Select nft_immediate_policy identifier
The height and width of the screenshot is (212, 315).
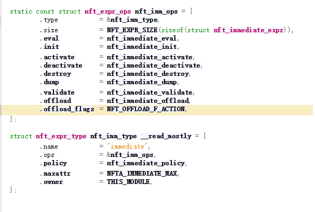coord(146,163)
